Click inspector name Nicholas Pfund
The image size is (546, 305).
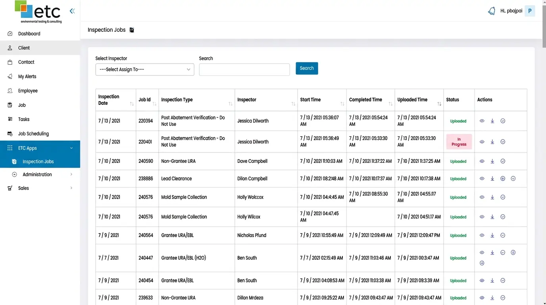(x=252, y=236)
